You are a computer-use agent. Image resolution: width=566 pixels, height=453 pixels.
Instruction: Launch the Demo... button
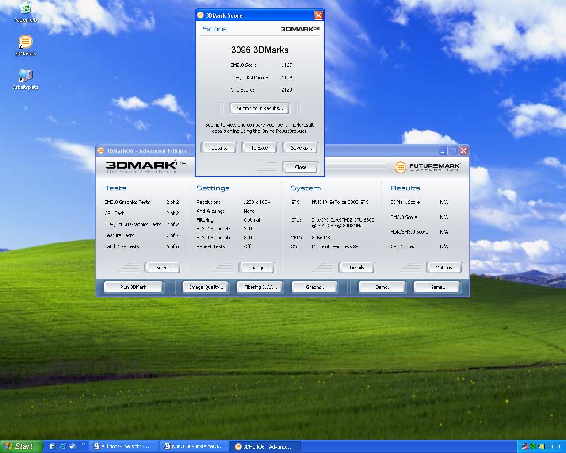[383, 287]
